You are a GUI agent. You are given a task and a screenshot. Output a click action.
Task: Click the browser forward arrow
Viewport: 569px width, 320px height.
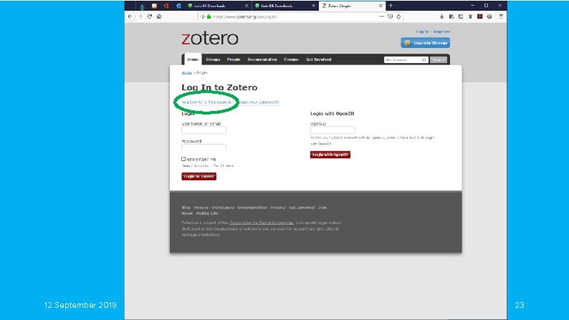point(140,16)
